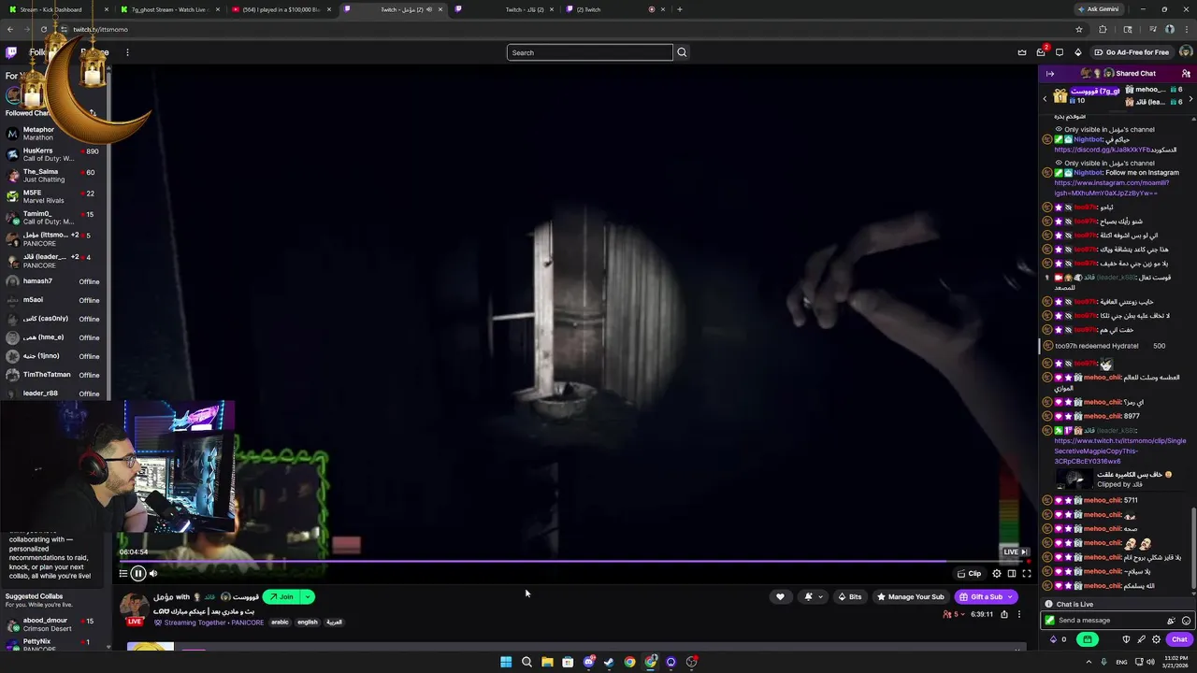Open the chat settings gear
The height and width of the screenshot is (673, 1197).
pos(1156,639)
